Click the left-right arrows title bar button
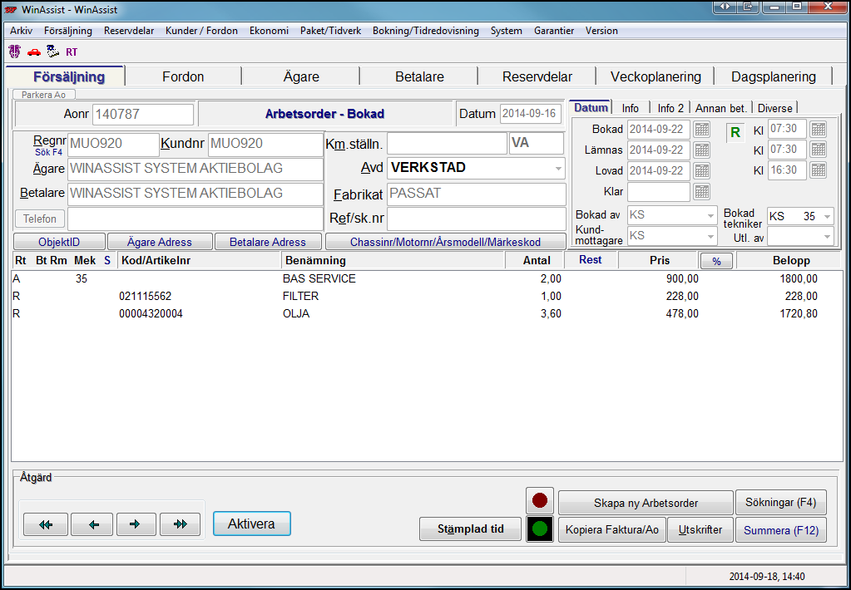Viewport: 851px width, 590px height. [x=725, y=7]
